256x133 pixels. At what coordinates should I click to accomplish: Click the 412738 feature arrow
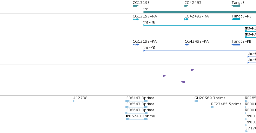[74, 101]
